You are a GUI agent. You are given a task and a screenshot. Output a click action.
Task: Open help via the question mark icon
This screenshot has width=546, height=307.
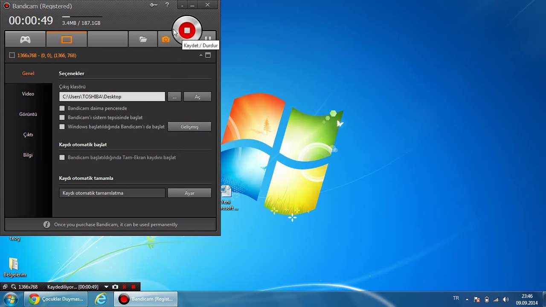coord(167,5)
